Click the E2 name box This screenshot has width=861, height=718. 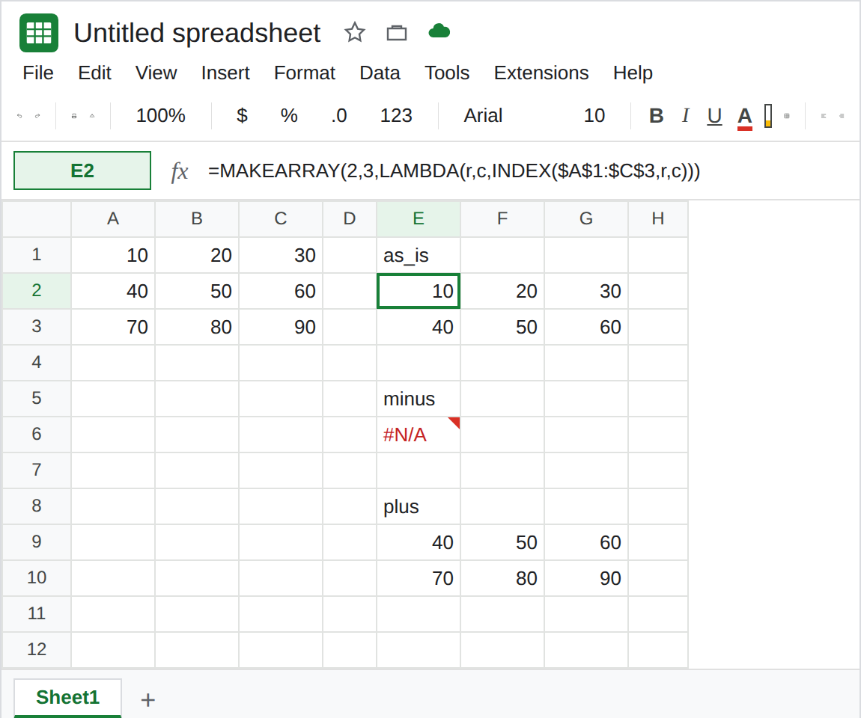82,171
